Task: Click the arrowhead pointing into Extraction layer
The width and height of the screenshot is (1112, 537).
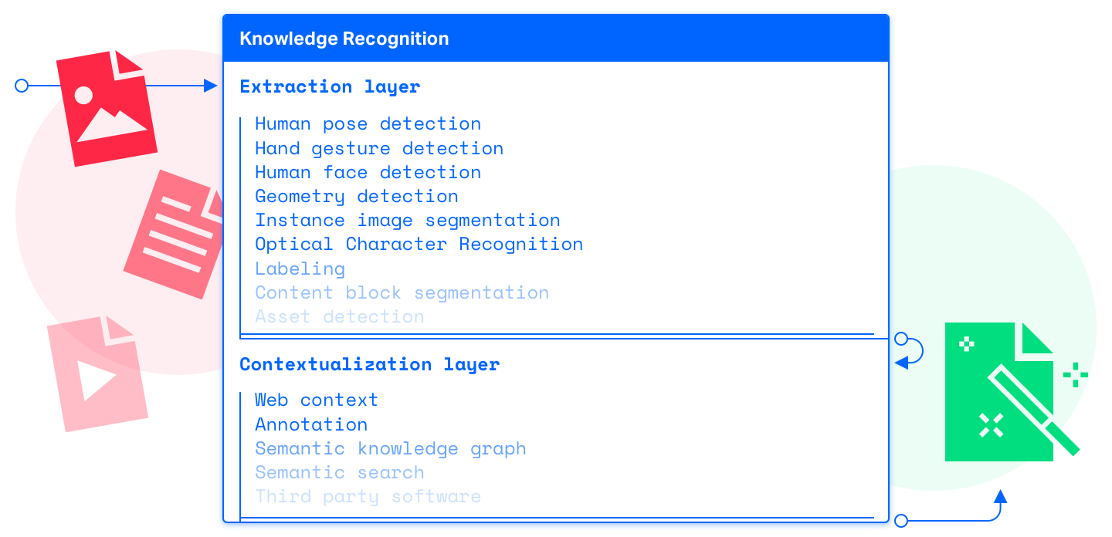Action: 210,86
